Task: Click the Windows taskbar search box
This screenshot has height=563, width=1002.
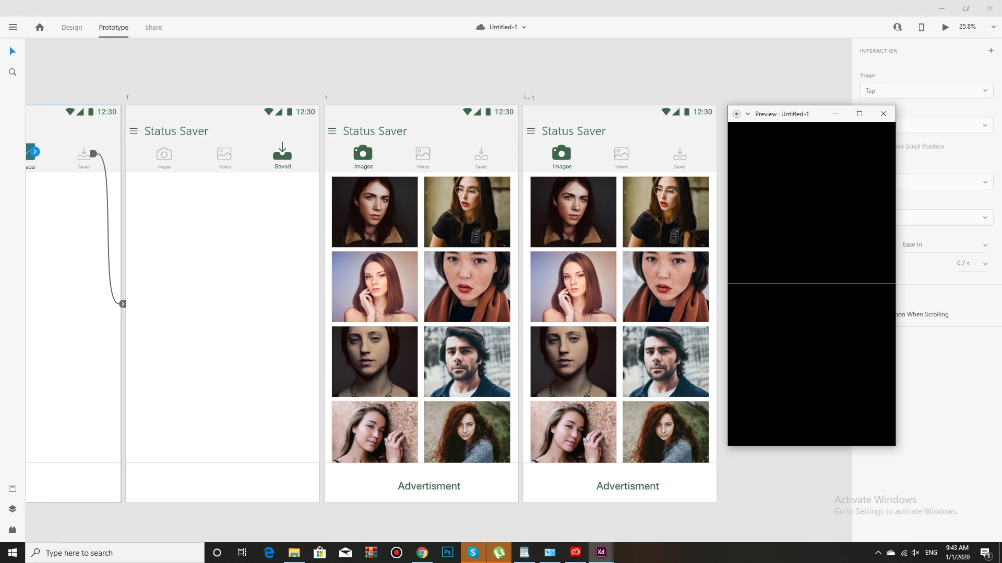Action: coord(115,553)
